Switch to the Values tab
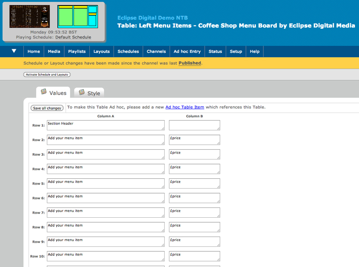 [x=53, y=93]
